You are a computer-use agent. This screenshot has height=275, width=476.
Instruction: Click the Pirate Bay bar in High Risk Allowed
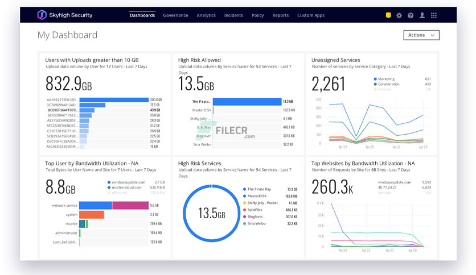click(x=247, y=102)
